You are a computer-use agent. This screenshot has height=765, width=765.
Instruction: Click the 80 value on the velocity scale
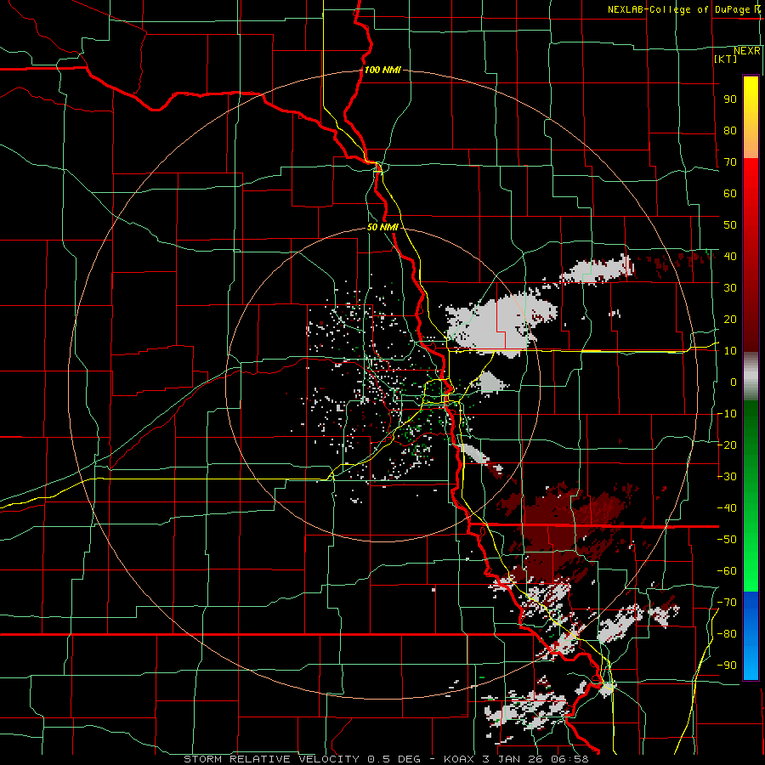pos(730,130)
